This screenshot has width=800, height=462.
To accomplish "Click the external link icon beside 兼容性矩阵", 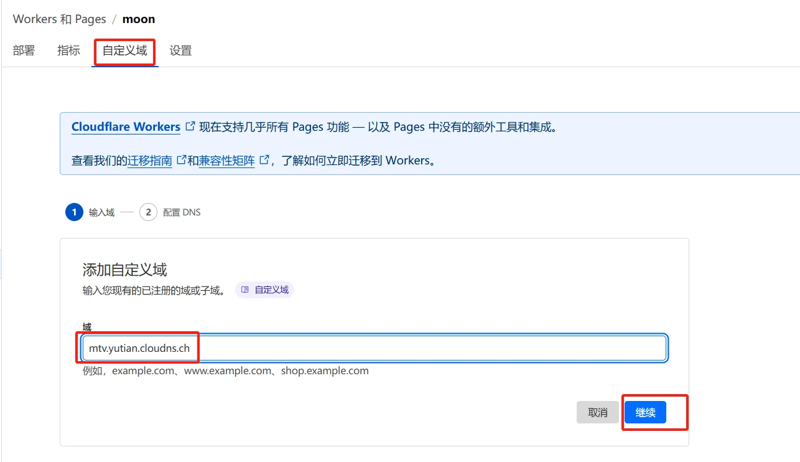I will click(264, 160).
